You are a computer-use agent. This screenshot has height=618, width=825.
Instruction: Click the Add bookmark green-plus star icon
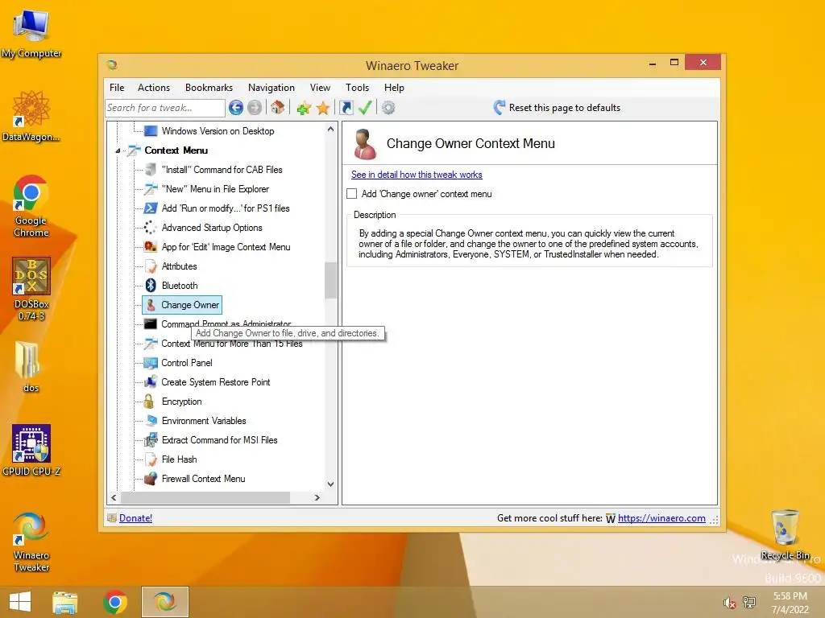click(x=304, y=109)
